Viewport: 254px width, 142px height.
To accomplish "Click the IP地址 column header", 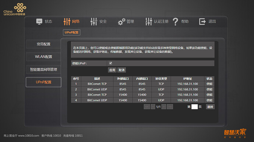I will coord(187,79).
